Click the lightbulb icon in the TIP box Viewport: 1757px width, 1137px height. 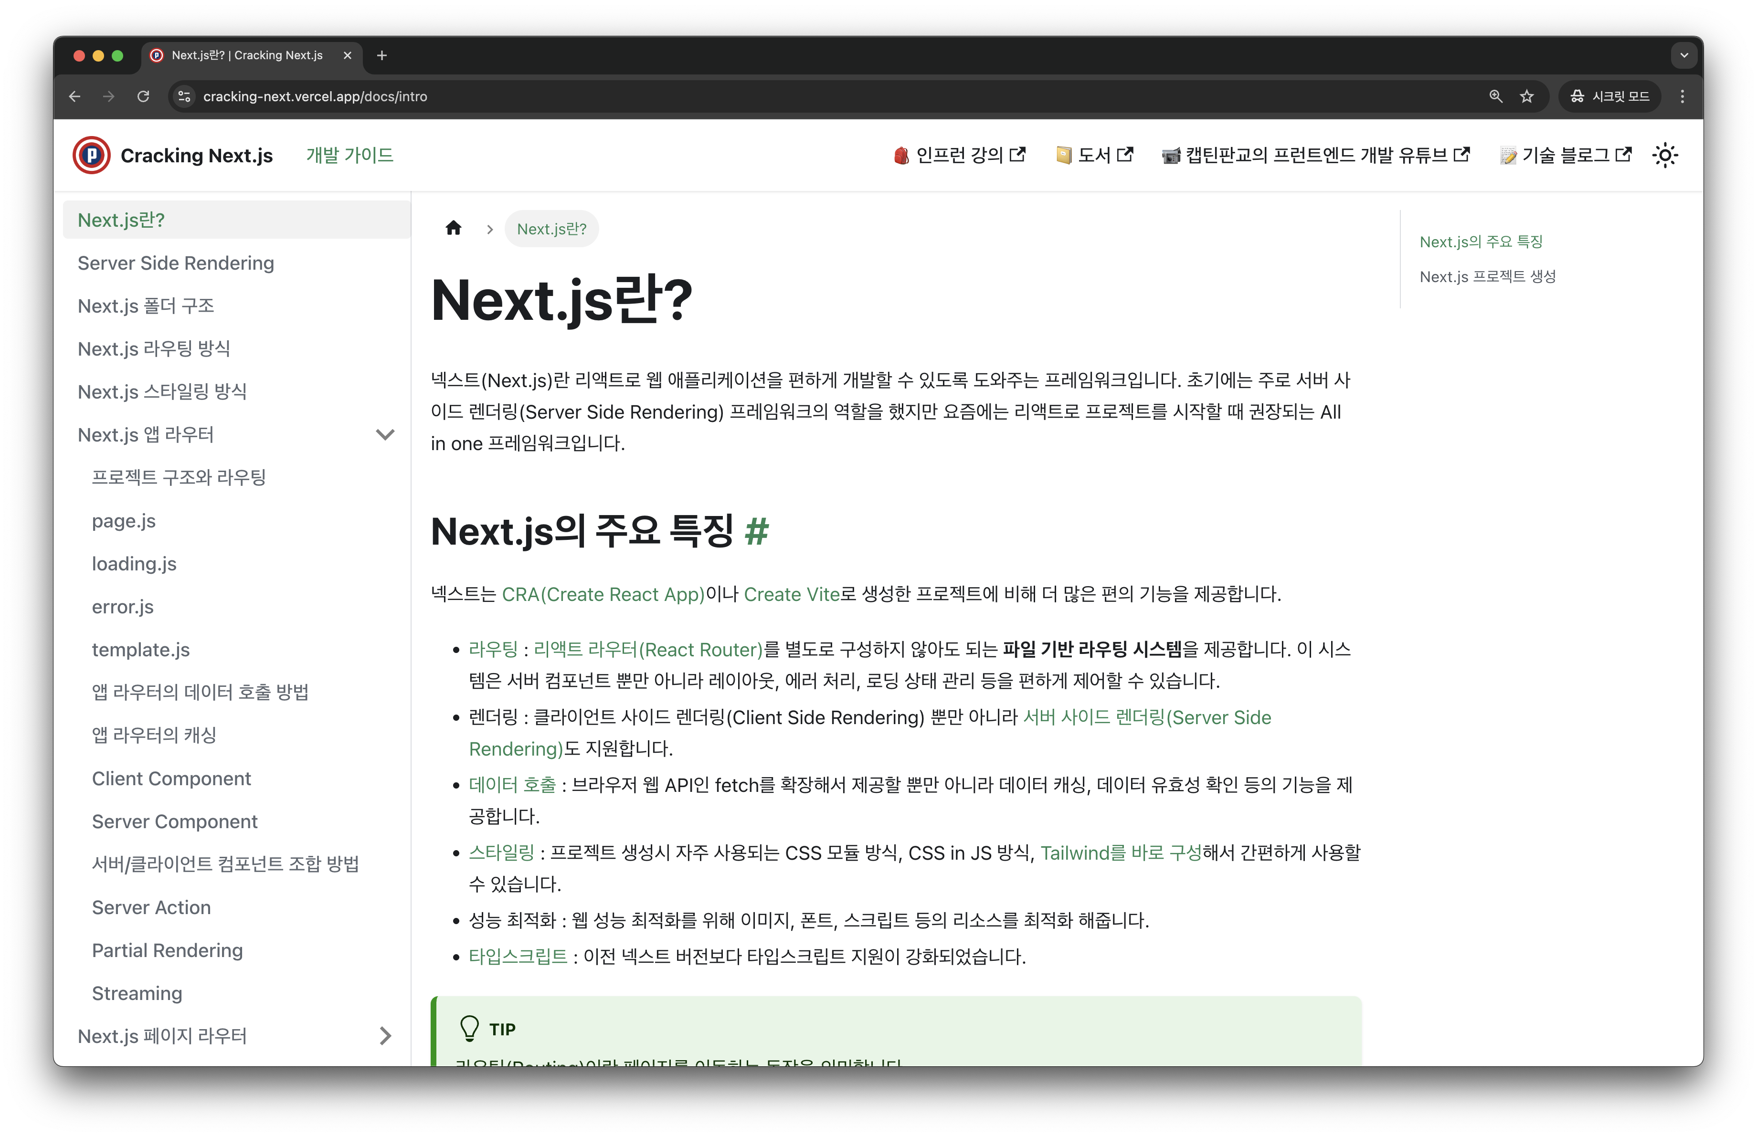470,1028
